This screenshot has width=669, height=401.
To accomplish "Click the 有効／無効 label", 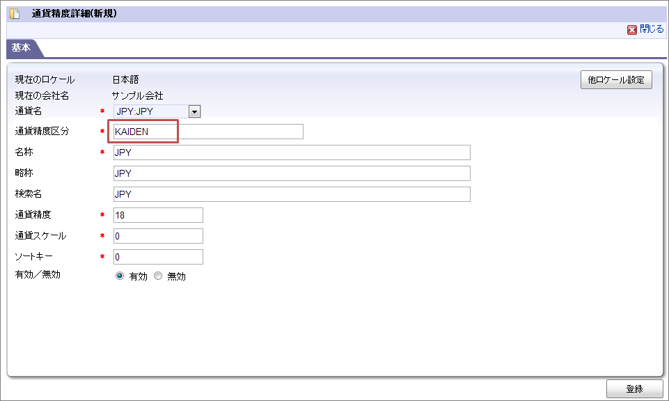I will [38, 275].
